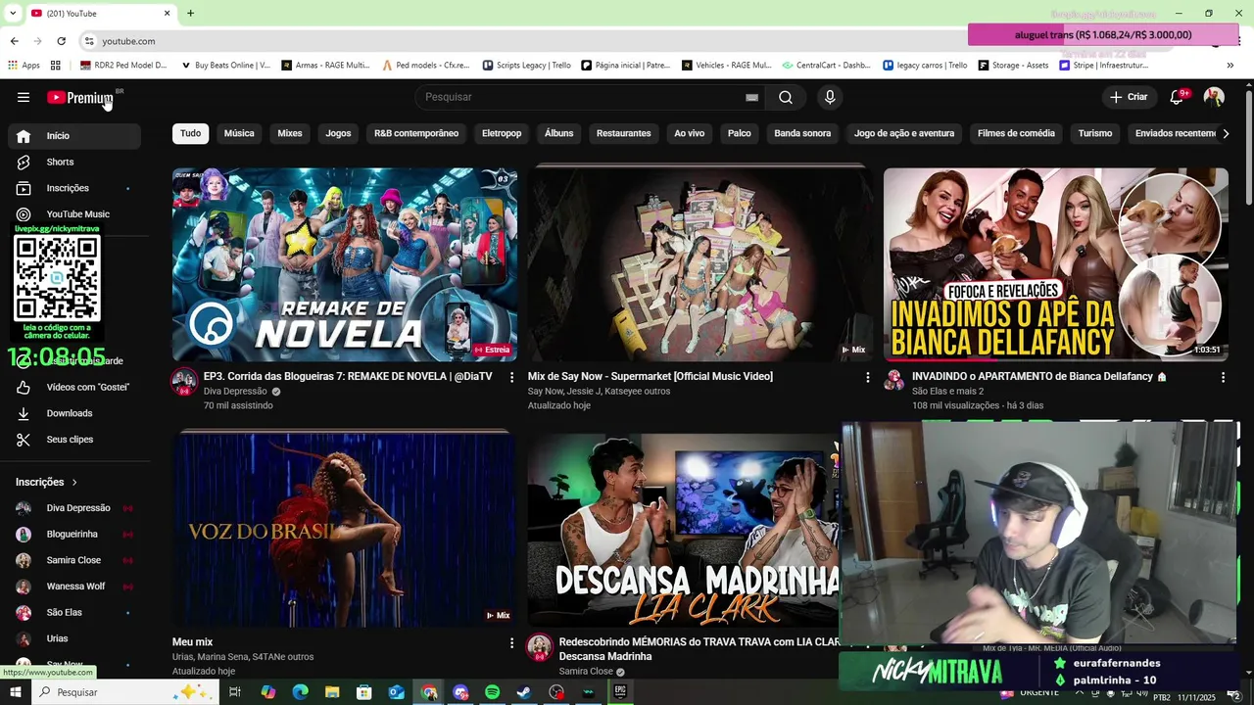This screenshot has height=705, width=1254.
Task: Show more bookmarks with the chevron
Action: [1230, 66]
